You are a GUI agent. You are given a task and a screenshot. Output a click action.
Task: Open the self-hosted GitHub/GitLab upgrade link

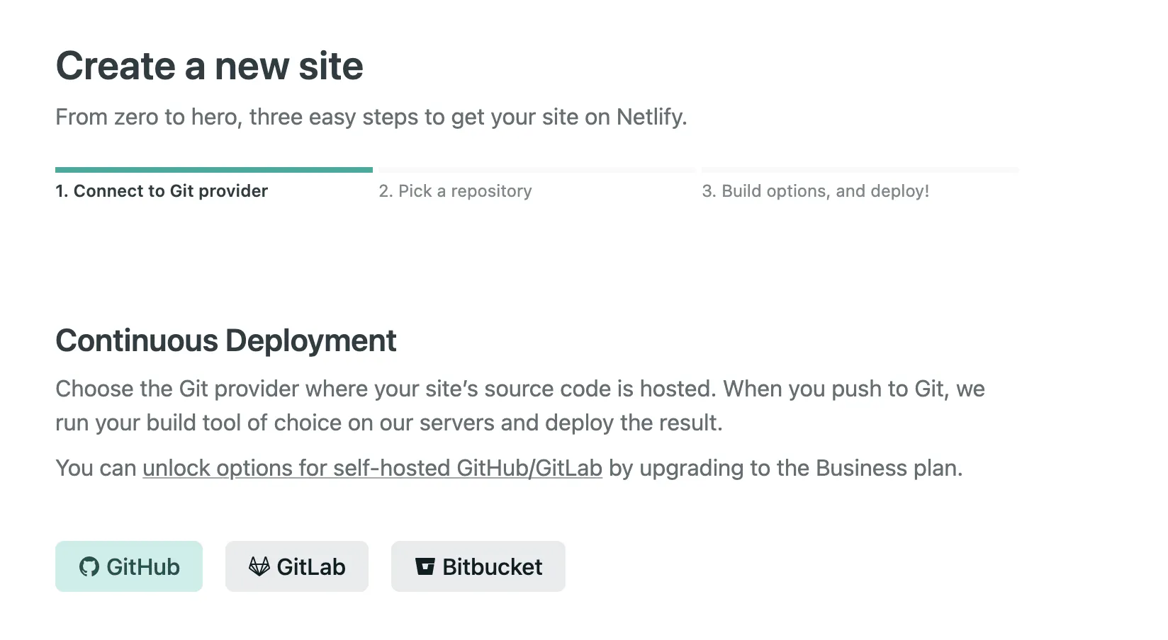371,468
